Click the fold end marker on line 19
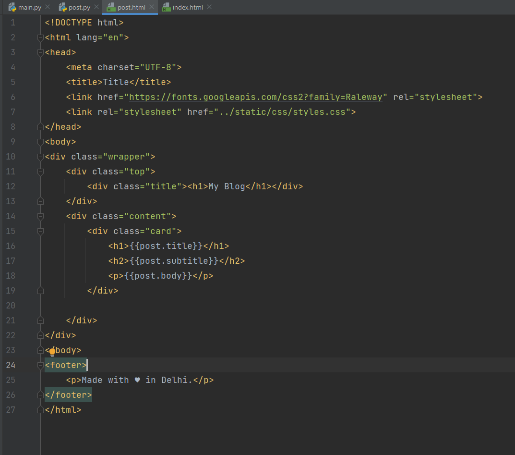The width and height of the screenshot is (515, 455). point(40,290)
